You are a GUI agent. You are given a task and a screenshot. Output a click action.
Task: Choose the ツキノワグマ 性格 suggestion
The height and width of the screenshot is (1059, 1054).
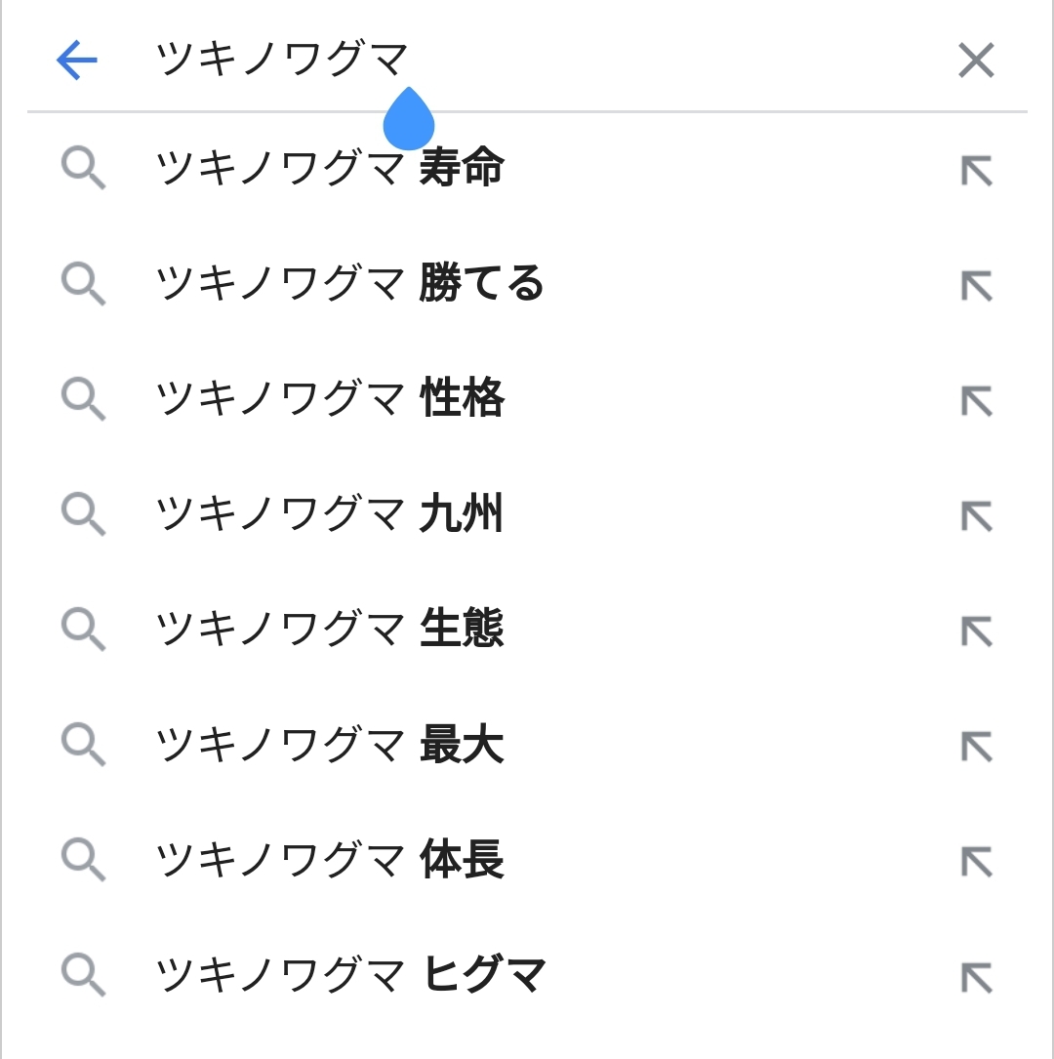(x=330, y=399)
